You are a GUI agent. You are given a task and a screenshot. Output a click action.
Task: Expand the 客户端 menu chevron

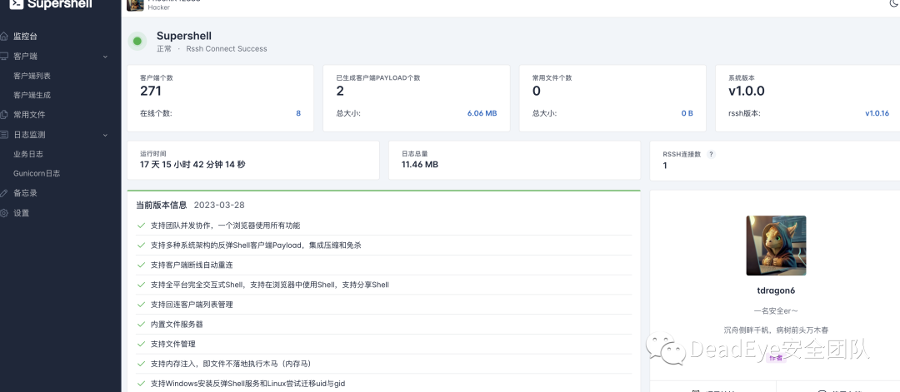(x=105, y=57)
